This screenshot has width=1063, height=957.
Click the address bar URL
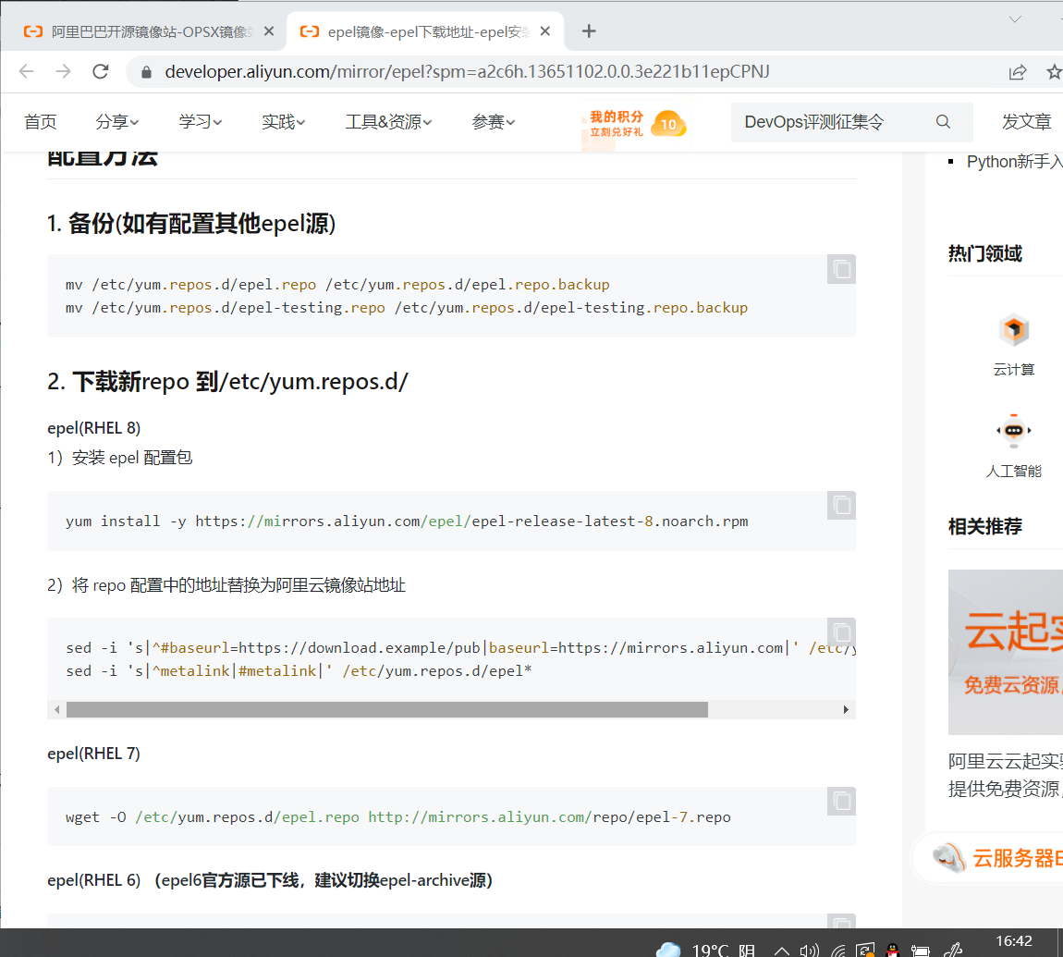467,72
